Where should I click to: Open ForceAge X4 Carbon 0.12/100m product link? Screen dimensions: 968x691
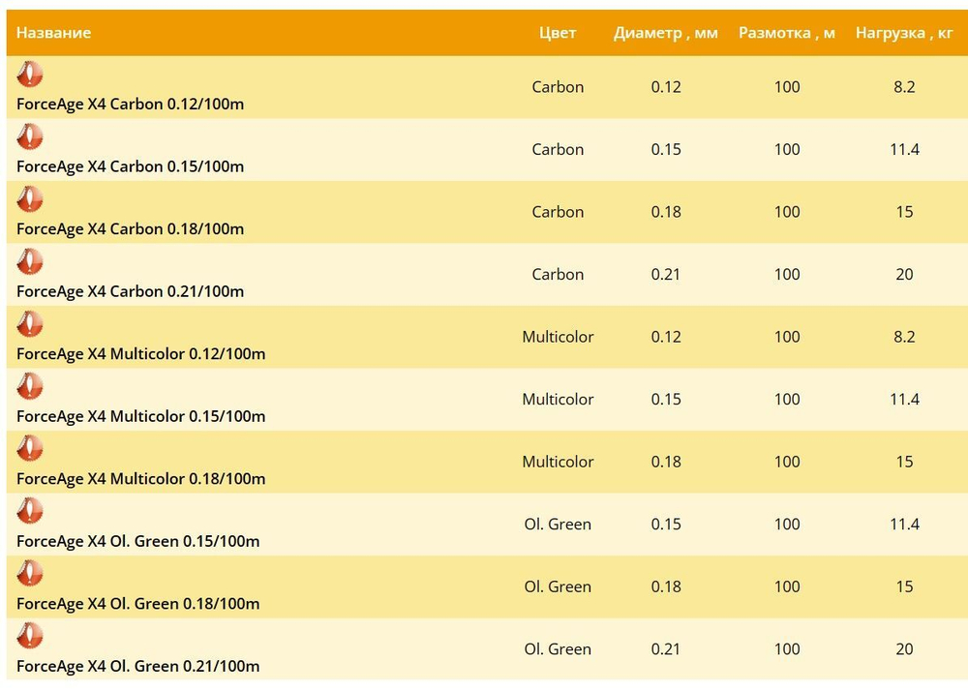[130, 105]
